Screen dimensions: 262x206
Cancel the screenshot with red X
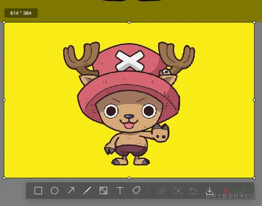(x=226, y=191)
